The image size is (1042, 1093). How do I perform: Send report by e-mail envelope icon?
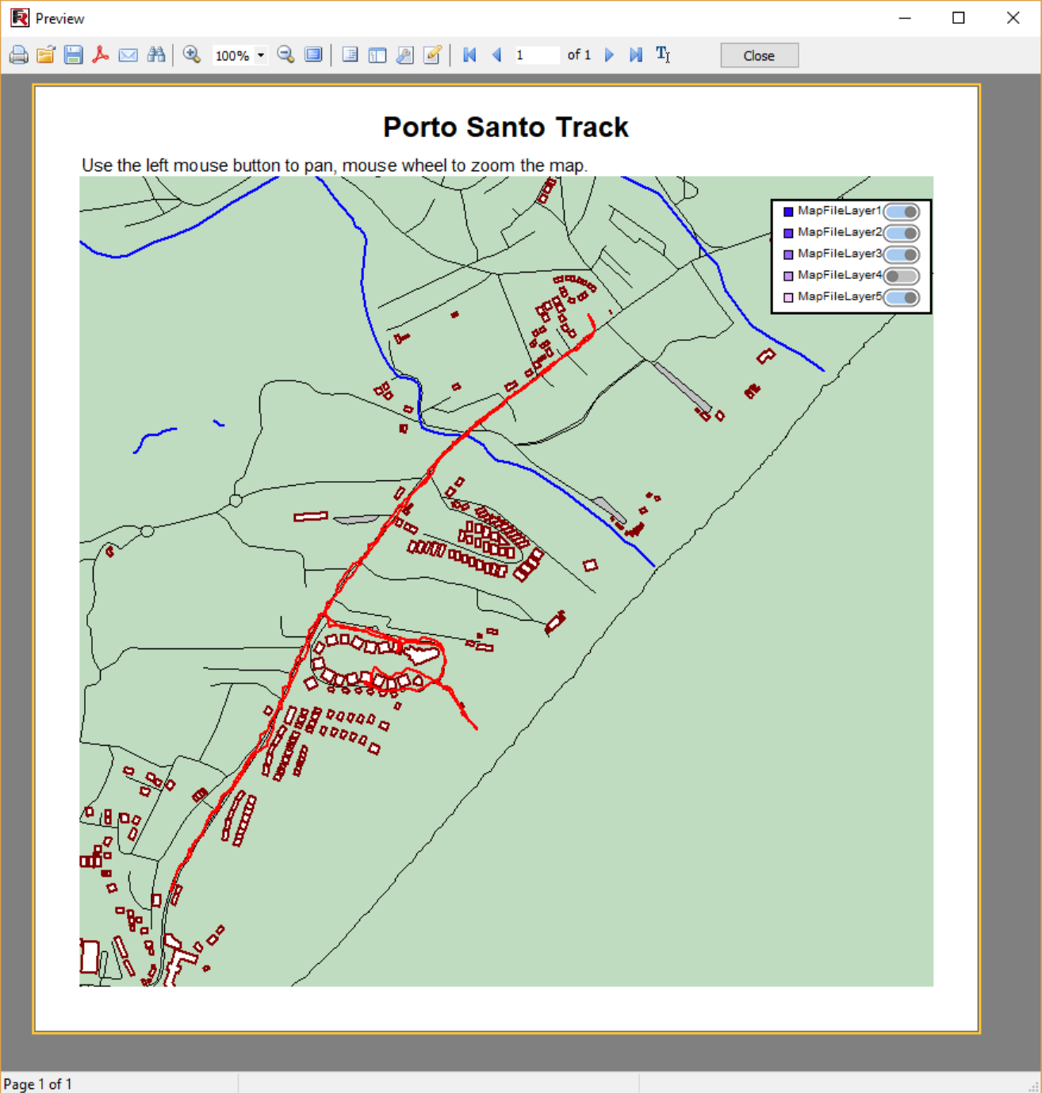coord(128,55)
